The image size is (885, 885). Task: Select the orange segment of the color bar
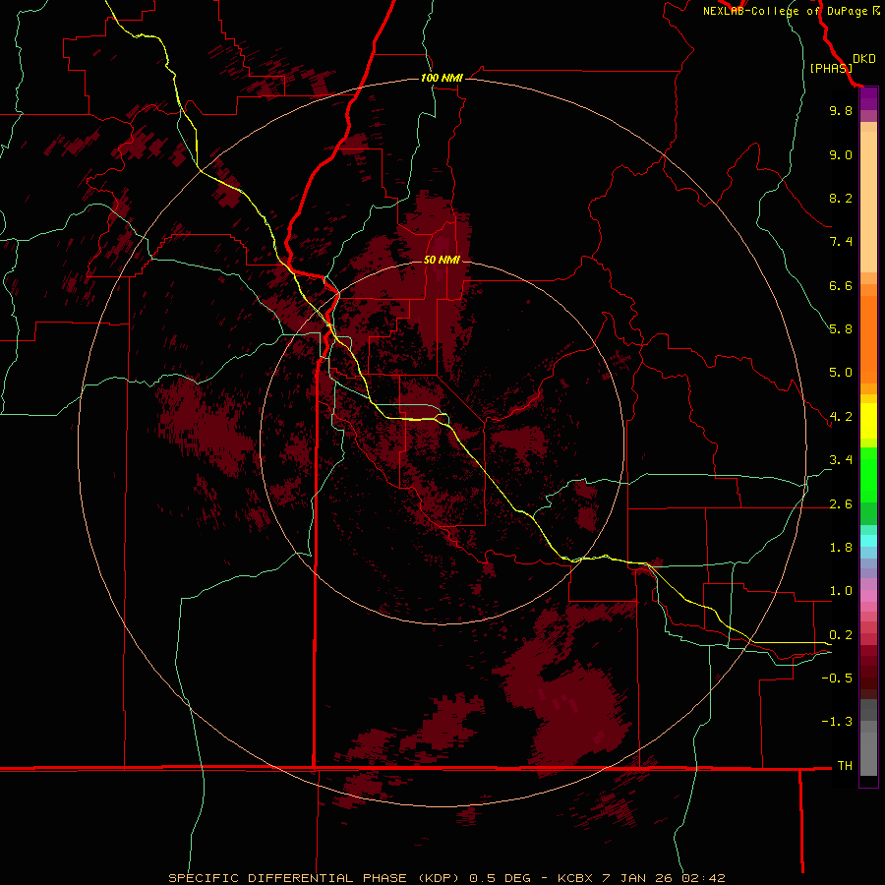(x=868, y=340)
